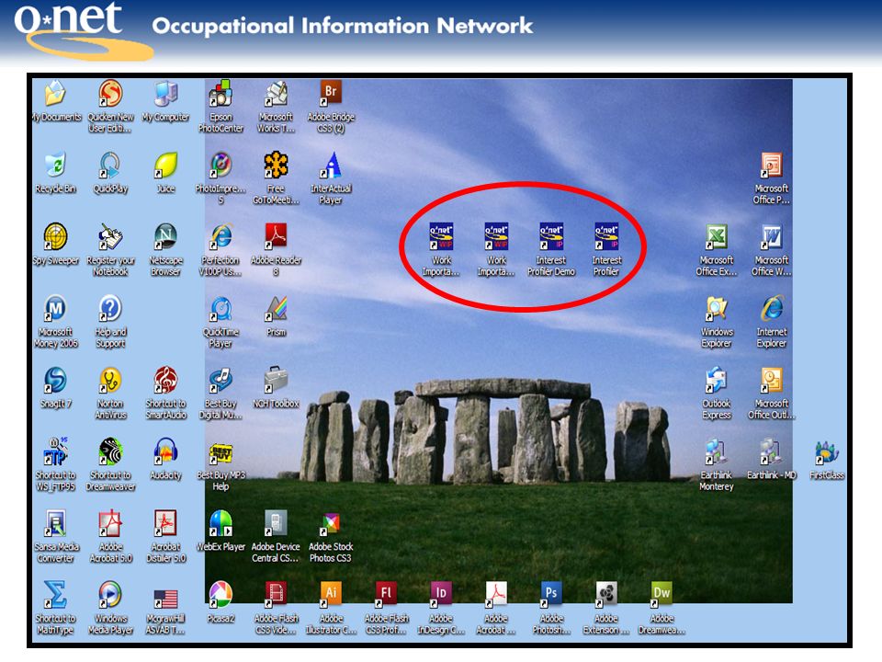Launch the NCH Toolbox shortcut

click(x=276, y=380)
